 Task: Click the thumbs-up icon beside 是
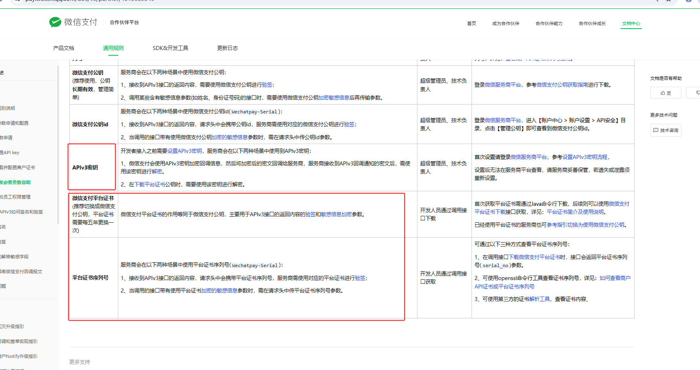tap(663, 93)
